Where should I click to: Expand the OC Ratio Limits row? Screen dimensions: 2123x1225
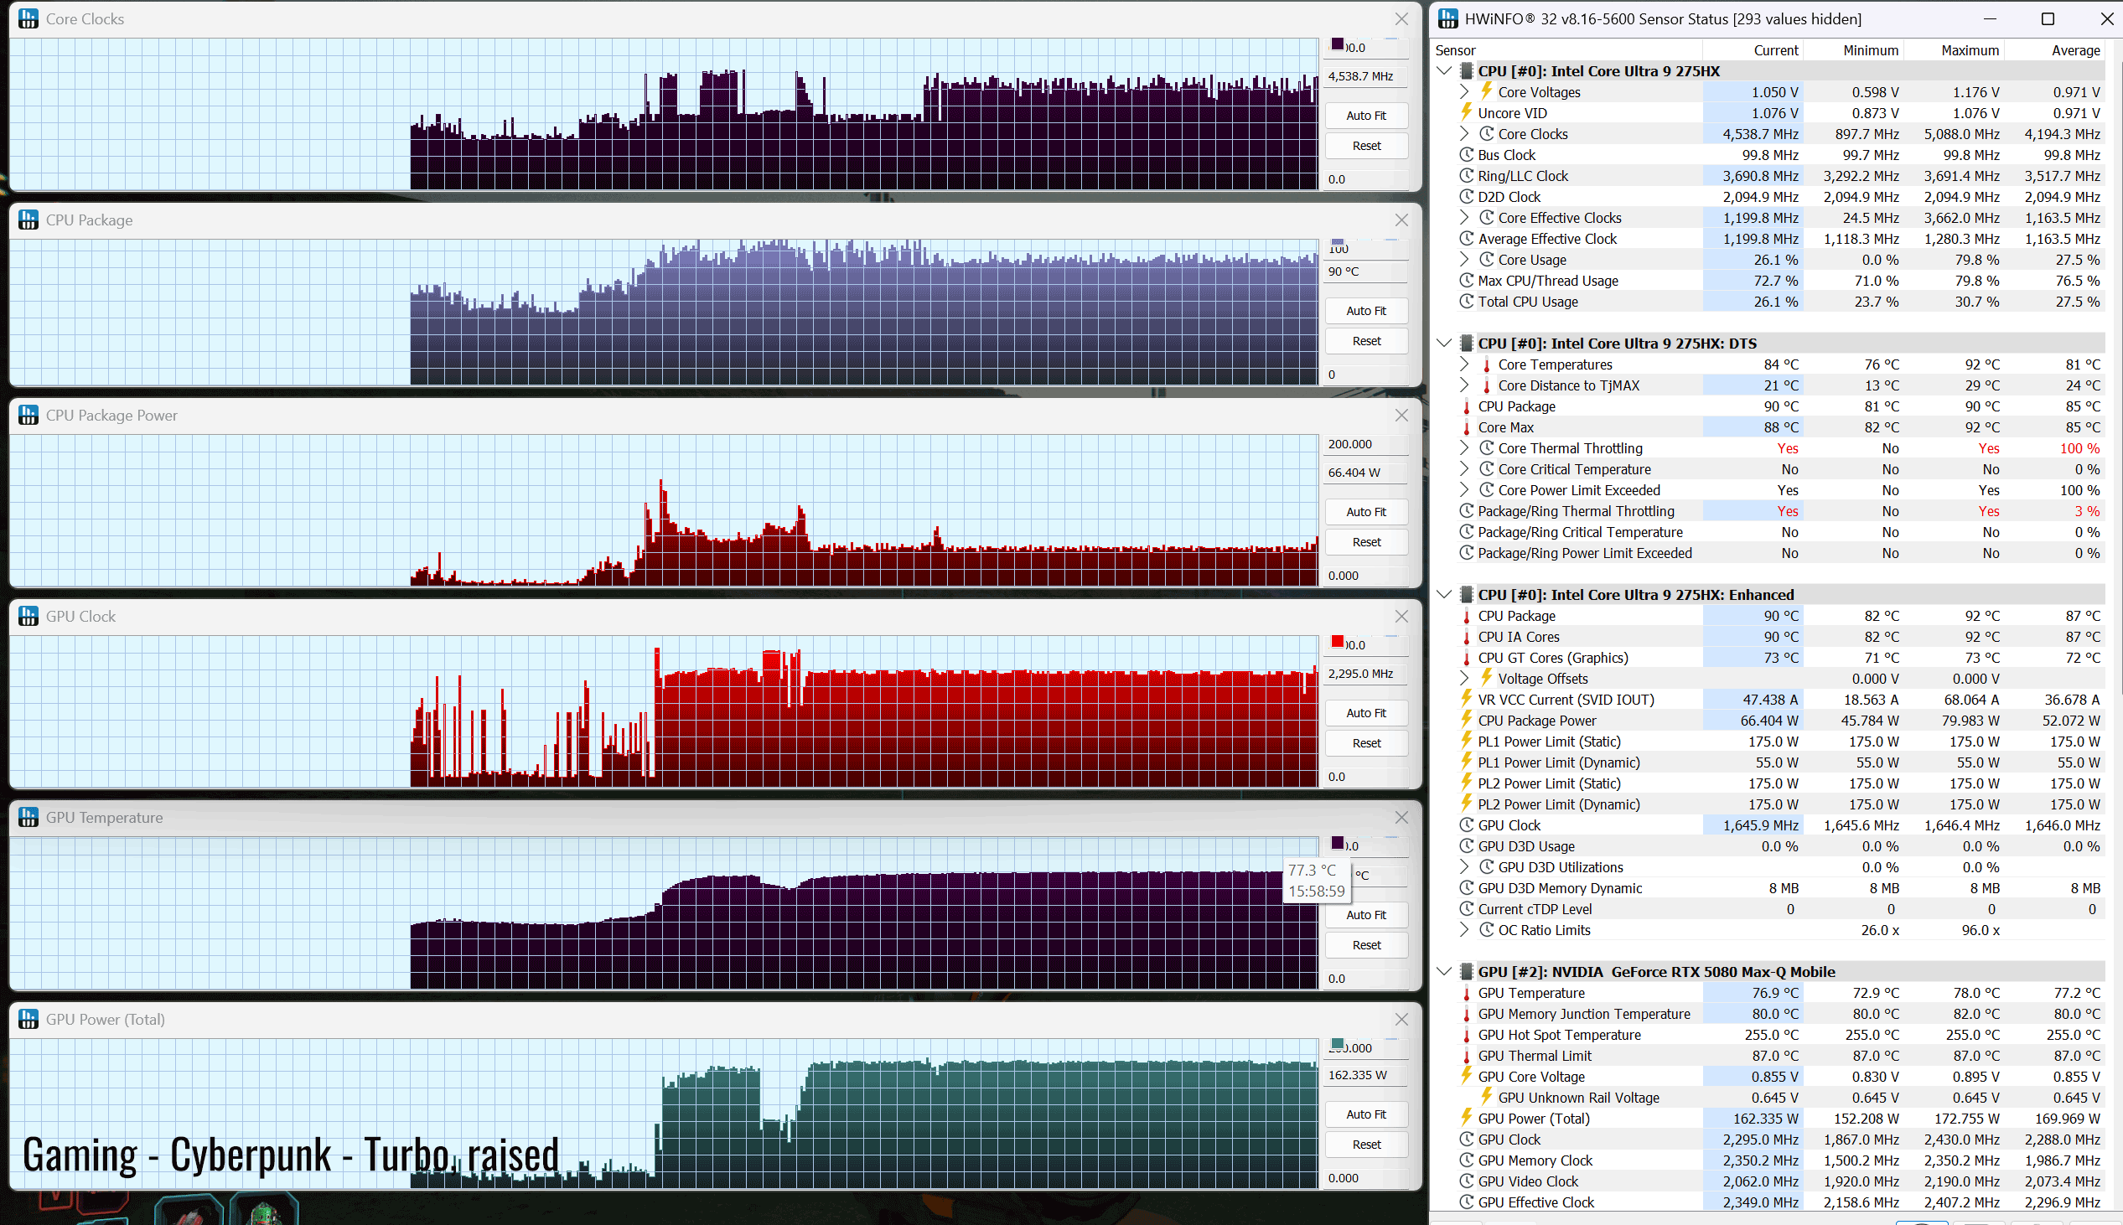(x=1465, y=930)
